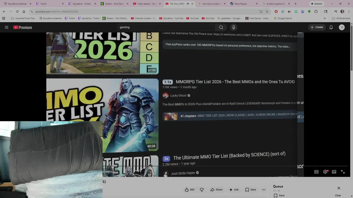Like the video with 885 likes

189,189
